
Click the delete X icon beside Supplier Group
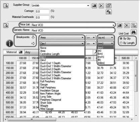point(101,6)
